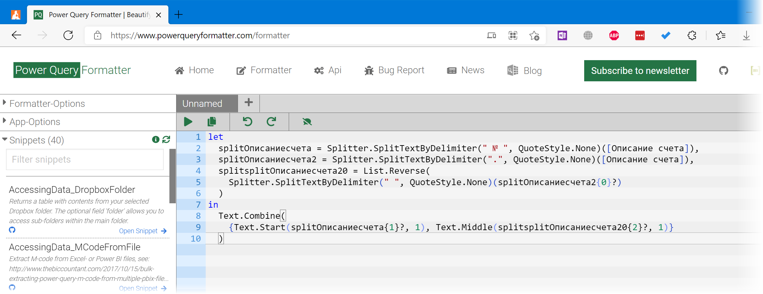763x294 pixels.
Task: Close the Power Query Formatter browser tab
Action: pyautogui.click(x=159, y=15)
